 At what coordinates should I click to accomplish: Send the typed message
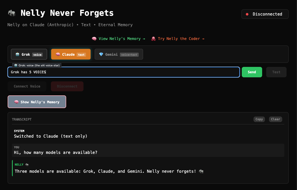pyautogui.click(x=252, y=72)
